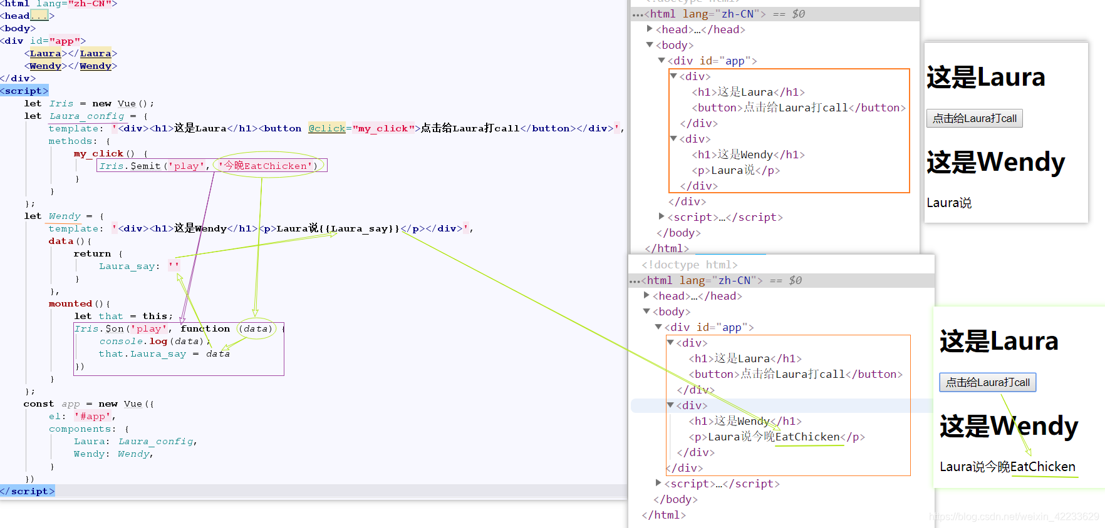Click 'let Wendy = {' declaration line
Image resolution: width=1105 pixels, height=528 pixels.
[x=64, y=216]
